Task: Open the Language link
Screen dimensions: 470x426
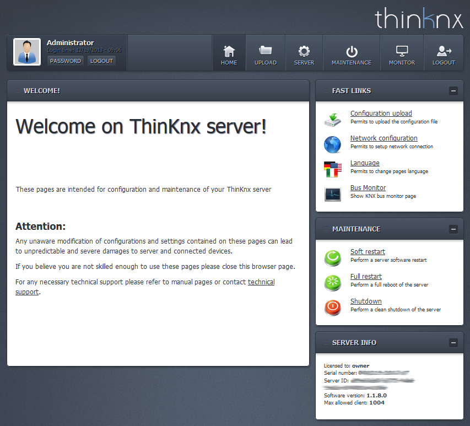Action: click(365, 163)
